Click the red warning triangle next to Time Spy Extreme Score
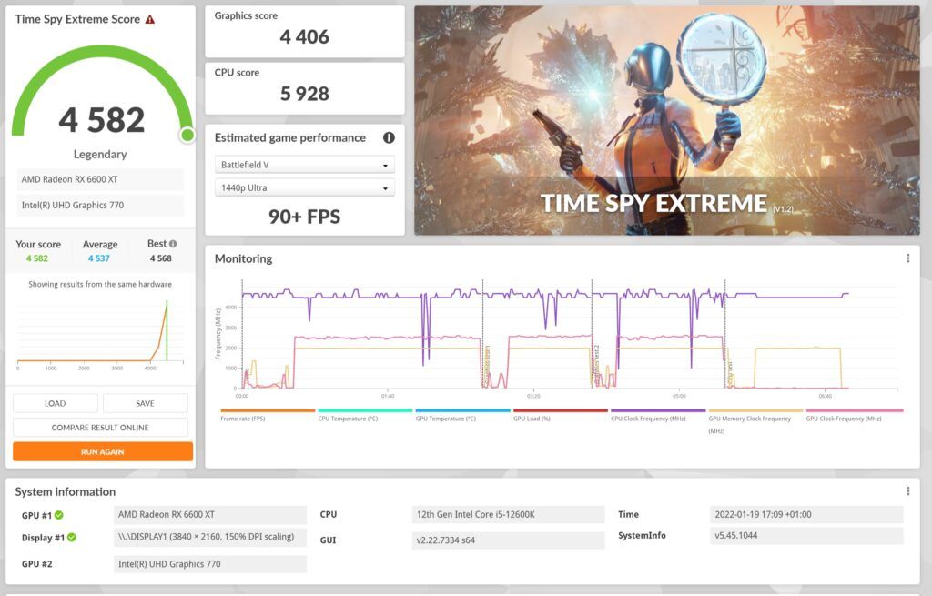932x596 pixels. [x=150, y=19]
